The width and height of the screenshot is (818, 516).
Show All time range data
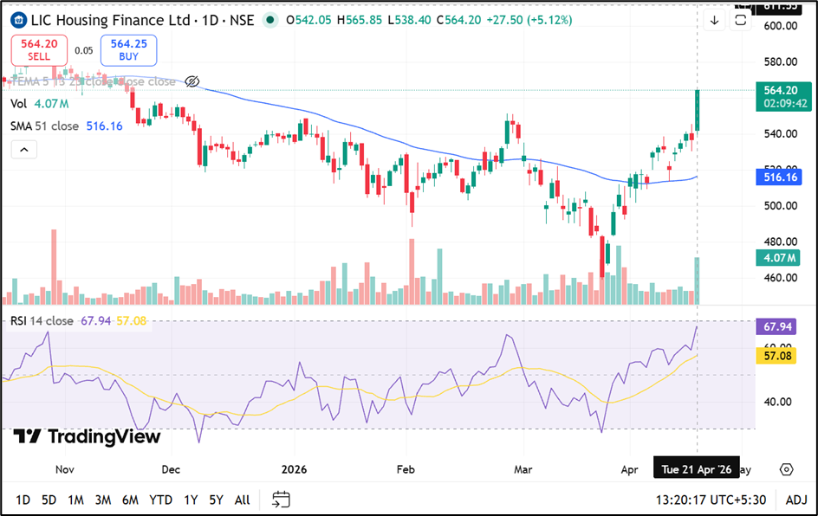tap(243, 500)
